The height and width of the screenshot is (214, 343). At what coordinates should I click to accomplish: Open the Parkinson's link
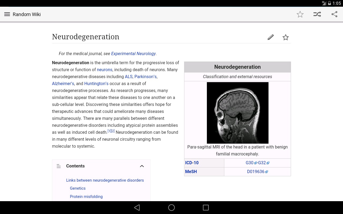(146, 77)
